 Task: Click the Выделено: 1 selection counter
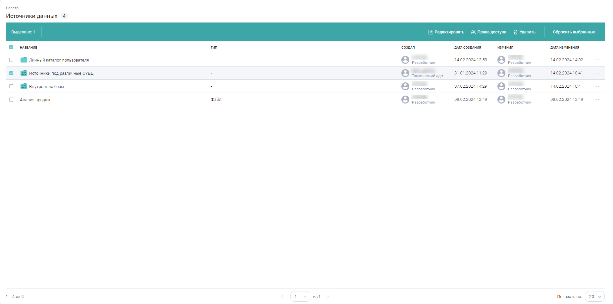pyautogui.click(x=23, y=32)
